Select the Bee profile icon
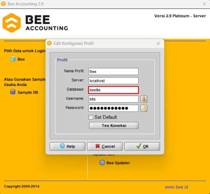The height and width of the screenshot is (194, 210). (13, 59)
